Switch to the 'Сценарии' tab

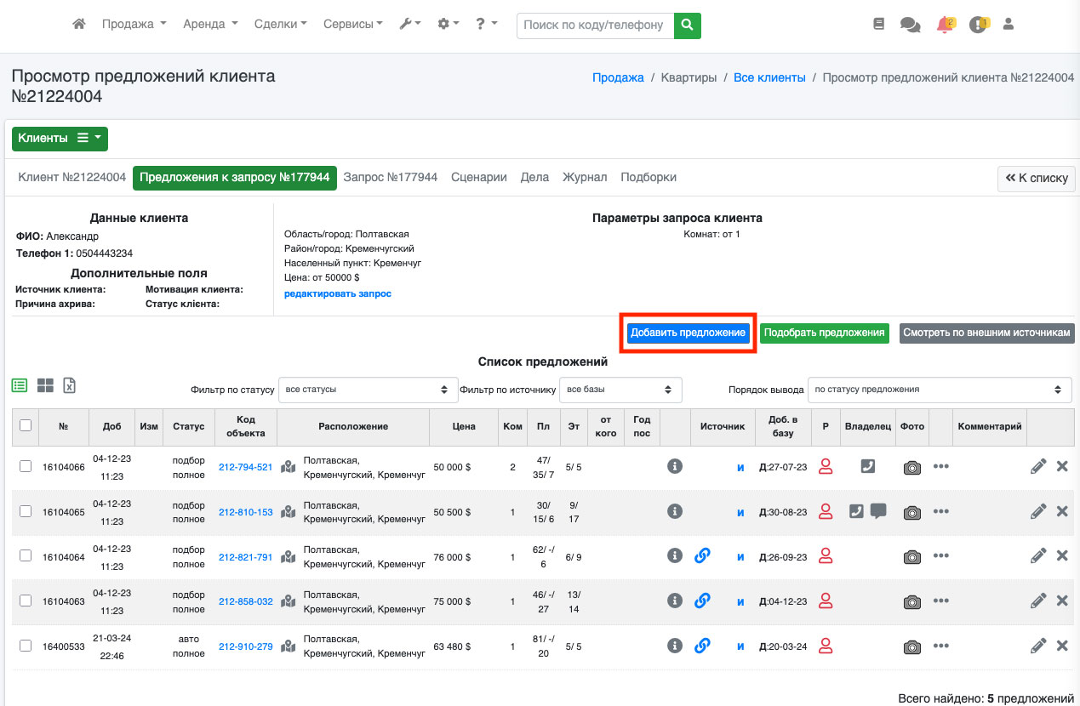coord(479,177)
